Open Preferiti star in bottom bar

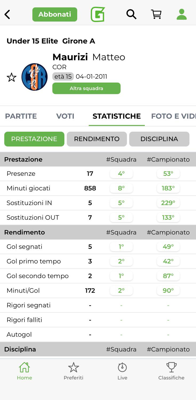[73, 371]
